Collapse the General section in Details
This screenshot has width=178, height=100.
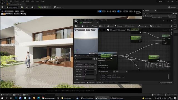(75, 62)
